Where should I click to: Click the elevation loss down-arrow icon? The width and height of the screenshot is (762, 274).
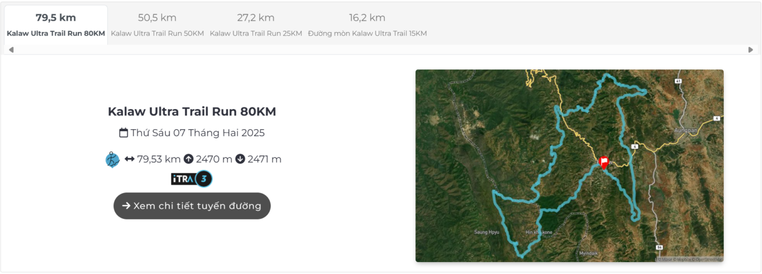pyautogui.click(x=240, y=159)
